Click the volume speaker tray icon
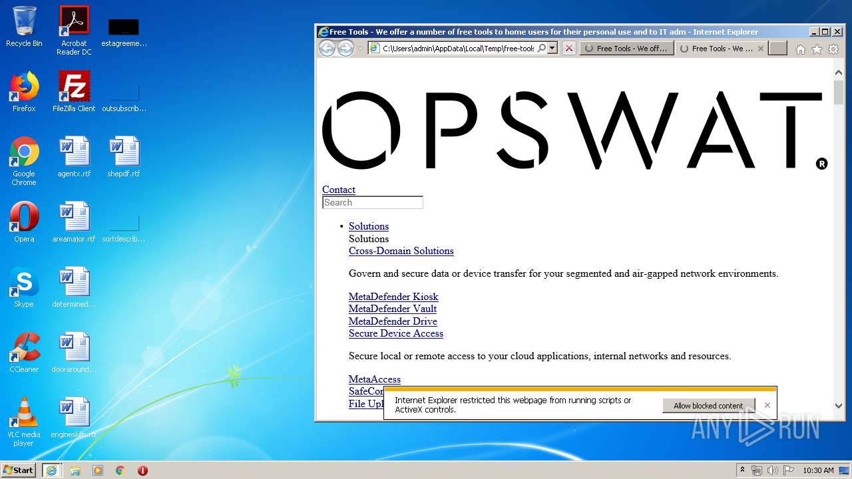The height and width of the screenshot is (479, 852). [x=771, y=470]
